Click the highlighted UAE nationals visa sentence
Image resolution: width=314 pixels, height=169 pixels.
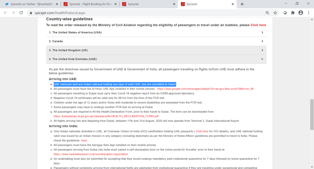115,84
